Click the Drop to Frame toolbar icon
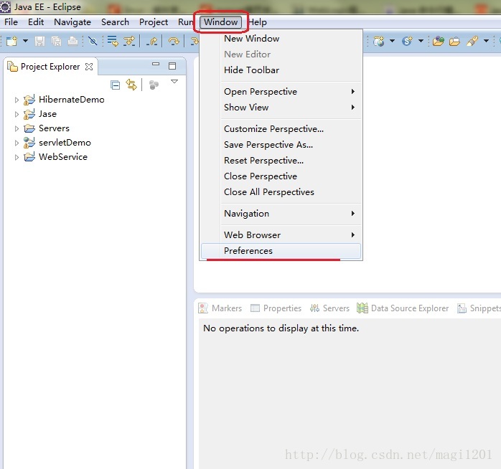The width and height of the screenshot is (501, 469). point(113,41)
